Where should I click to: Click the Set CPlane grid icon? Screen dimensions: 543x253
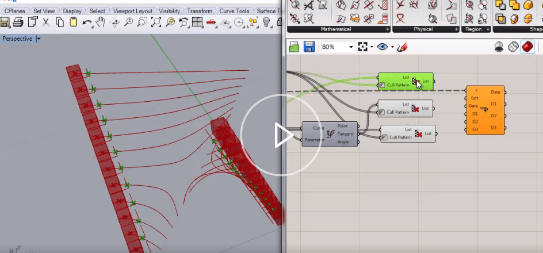click(x=225, y=23)
